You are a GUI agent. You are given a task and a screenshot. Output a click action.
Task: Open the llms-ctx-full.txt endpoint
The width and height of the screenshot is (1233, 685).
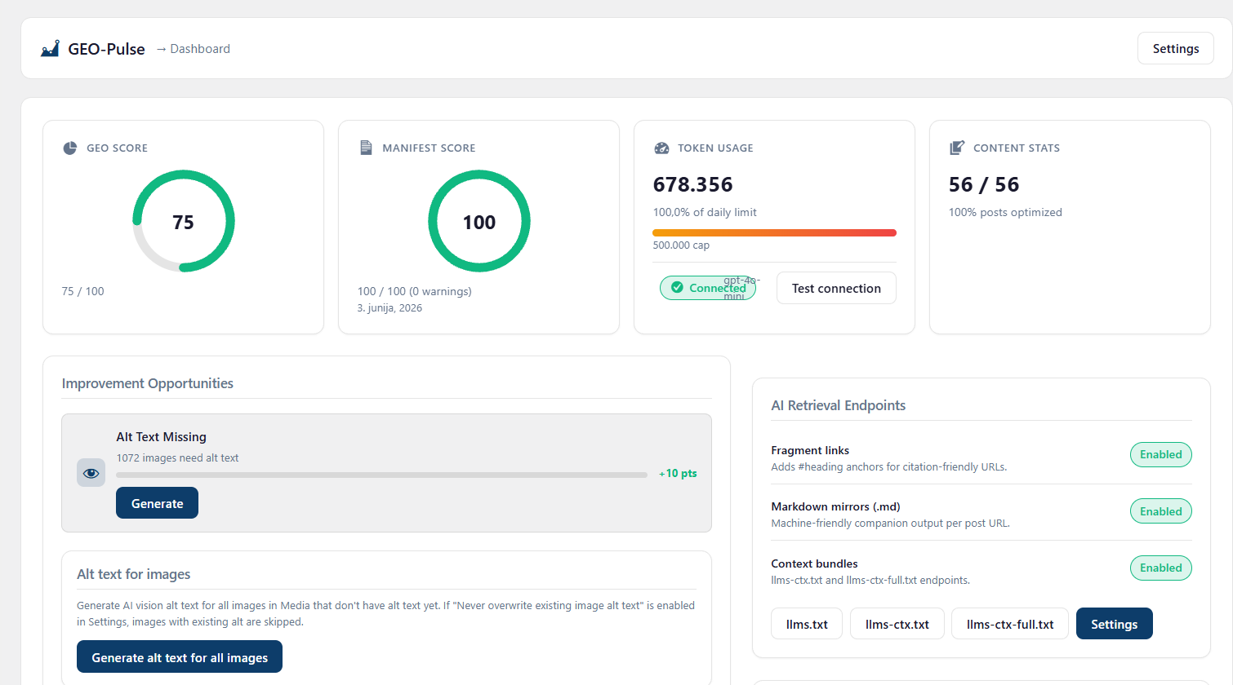1010,624
